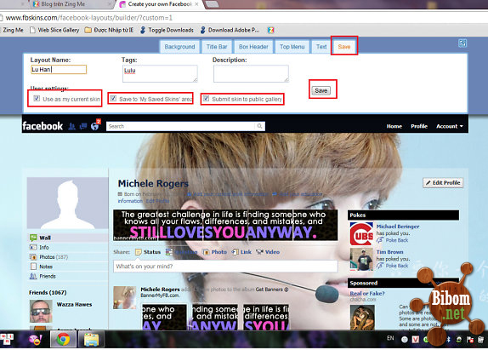The height and width of the screenshot is (350, 488).
Task: Switch to the Box Header tab
Action: point(253,47)
